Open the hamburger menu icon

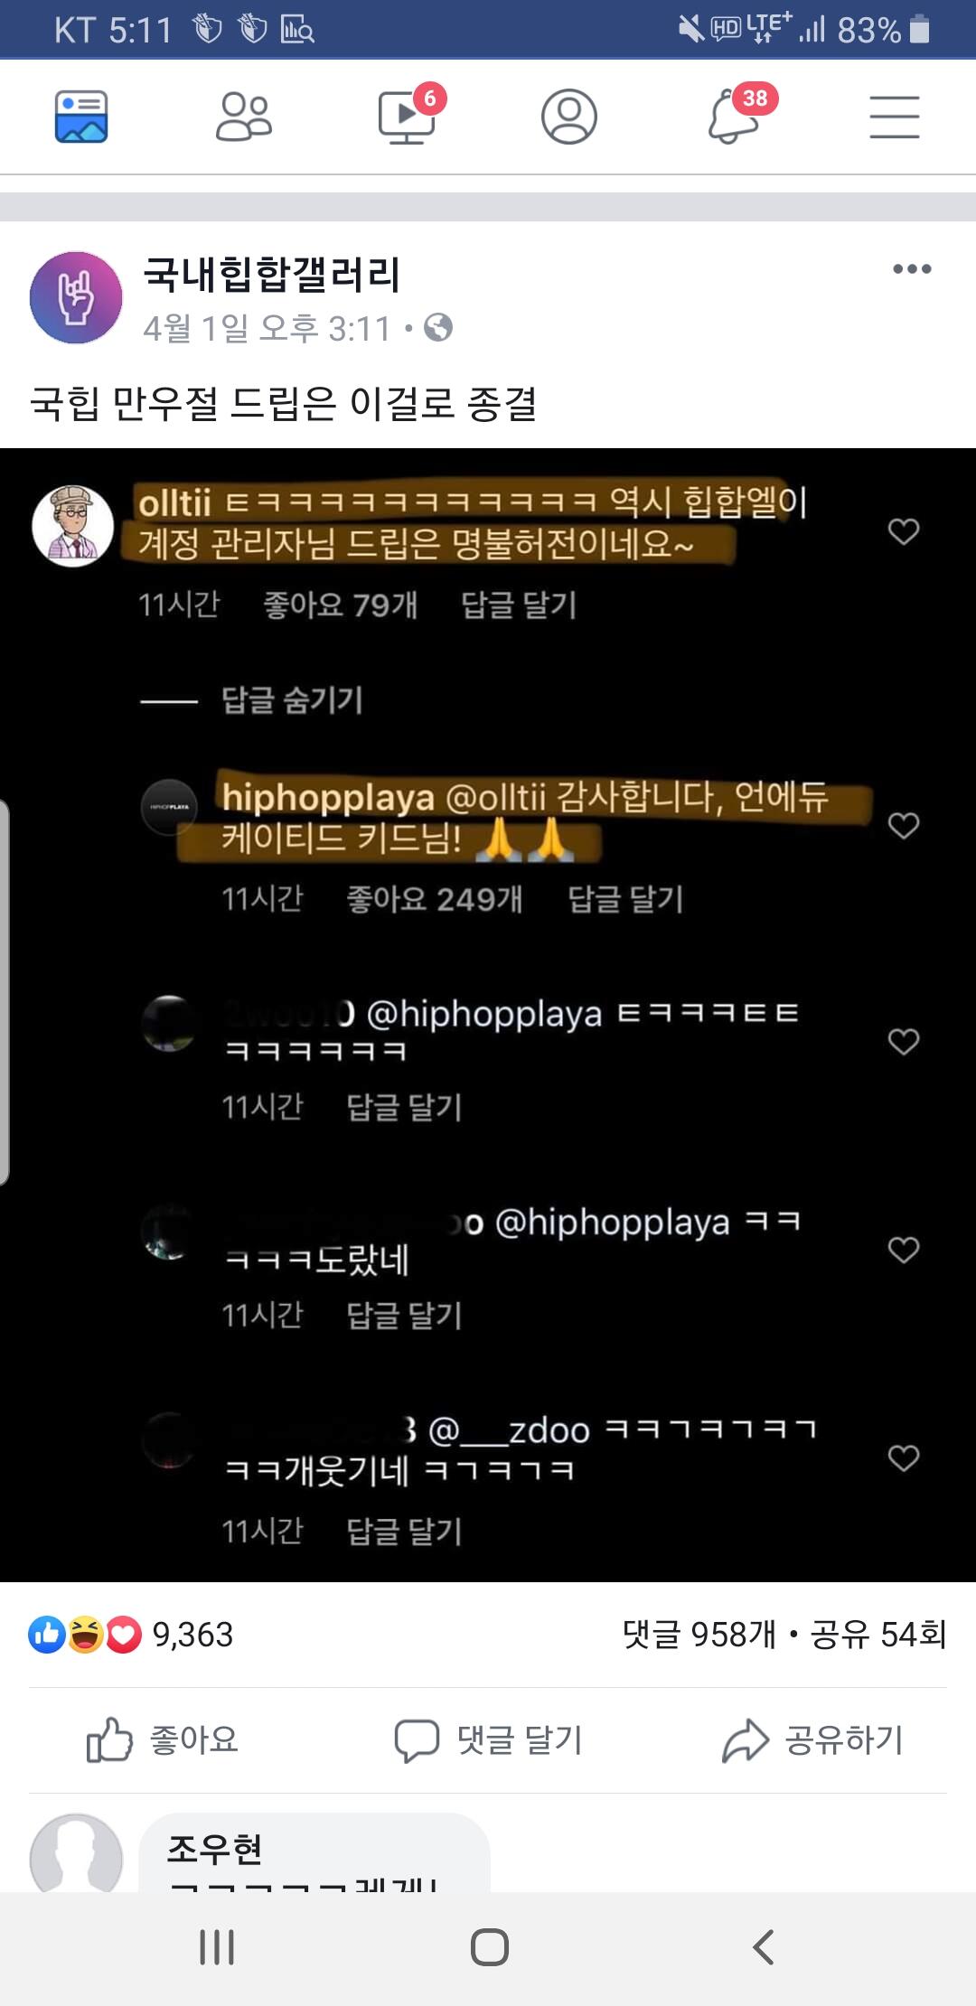895,117
